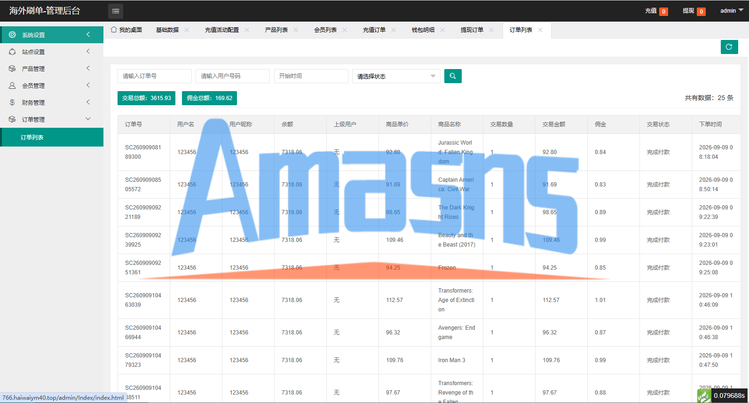Switch to the 钱包明细 tab
749x403 pixels.
(x=423, y=30)
